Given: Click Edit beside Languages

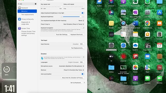Looking at the screenshot, I should point(82,62).
